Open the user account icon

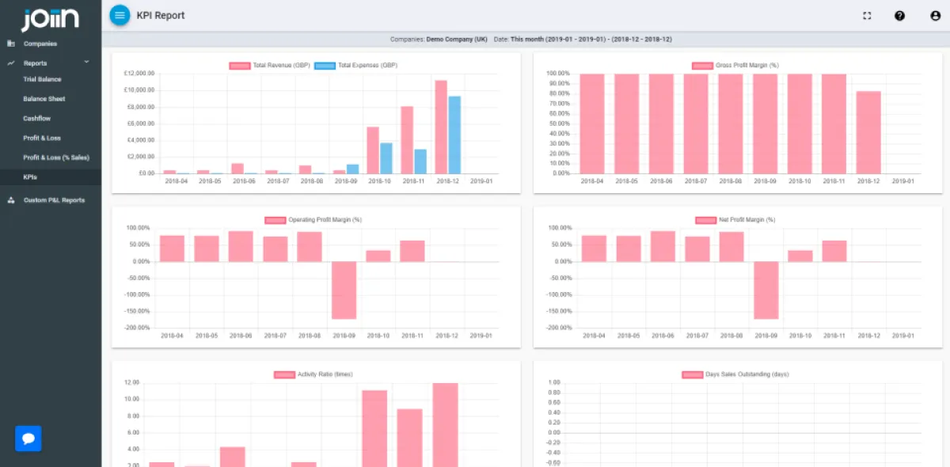[936, 16]
